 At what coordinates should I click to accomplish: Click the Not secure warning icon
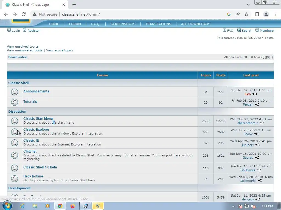(35, 14)
